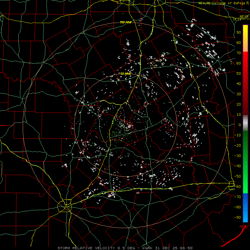Click the "NEXR" label above the scale
Viewport: 250px width, 250px height.
(244, 17)
